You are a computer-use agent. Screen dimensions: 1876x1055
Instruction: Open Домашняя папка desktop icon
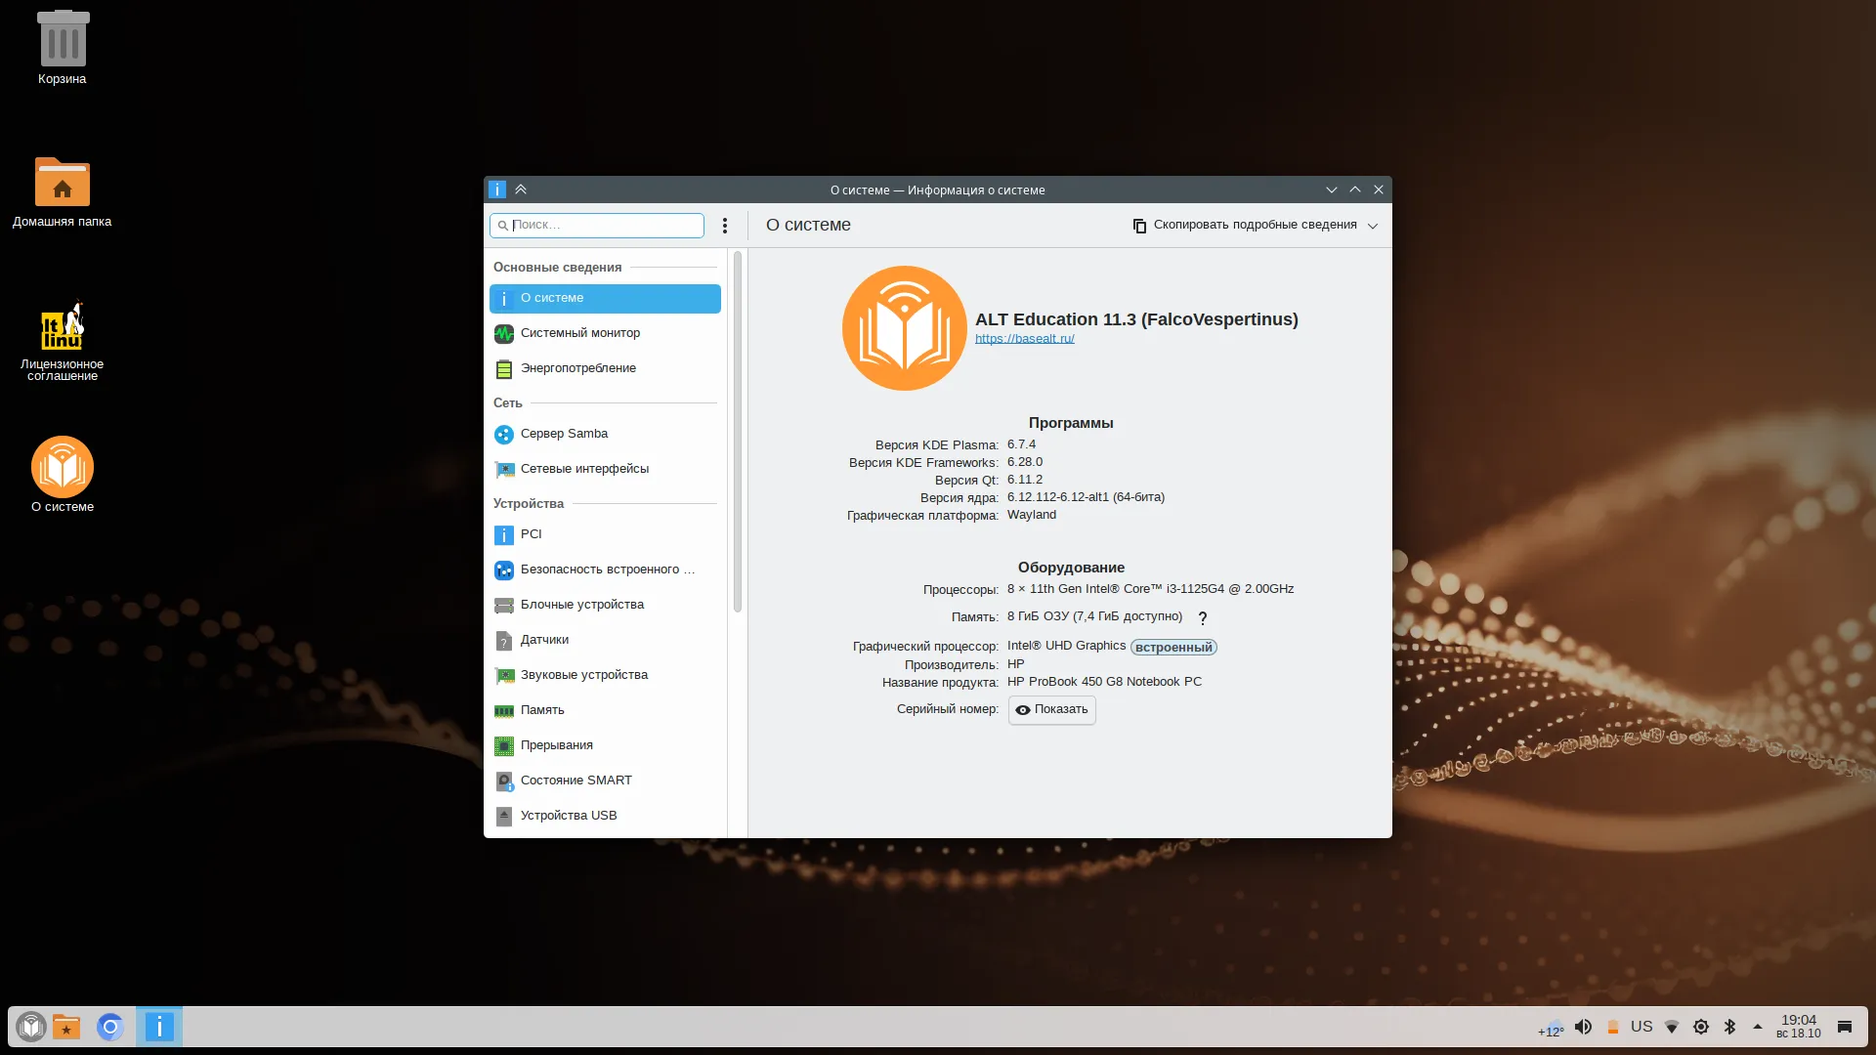click(x=63, y=192)
